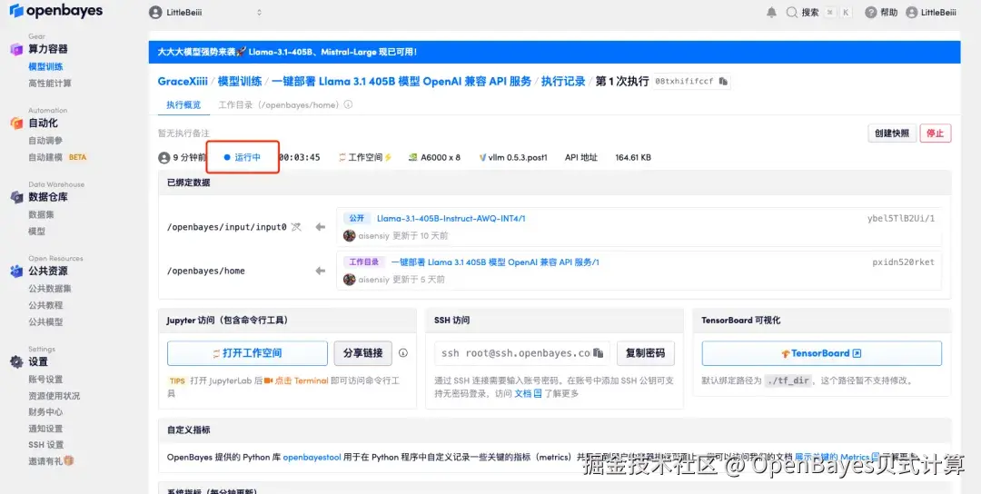Click the 文档 link in the SSH section
The width and height of the screenshot is (981, 494).
(528, 394)
